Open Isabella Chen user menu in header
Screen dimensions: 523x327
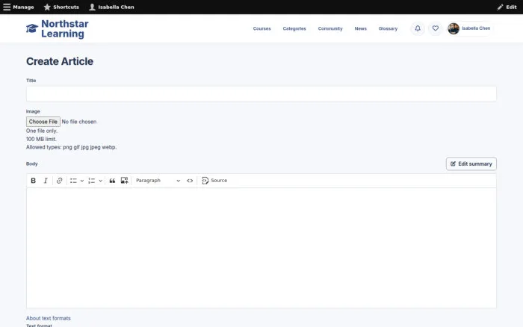point(470,28)
